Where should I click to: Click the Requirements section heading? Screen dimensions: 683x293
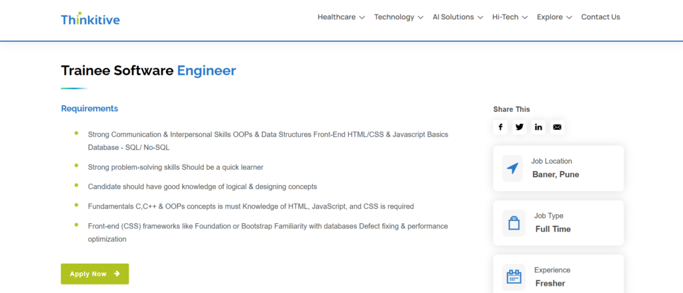(x=89, y=109)
